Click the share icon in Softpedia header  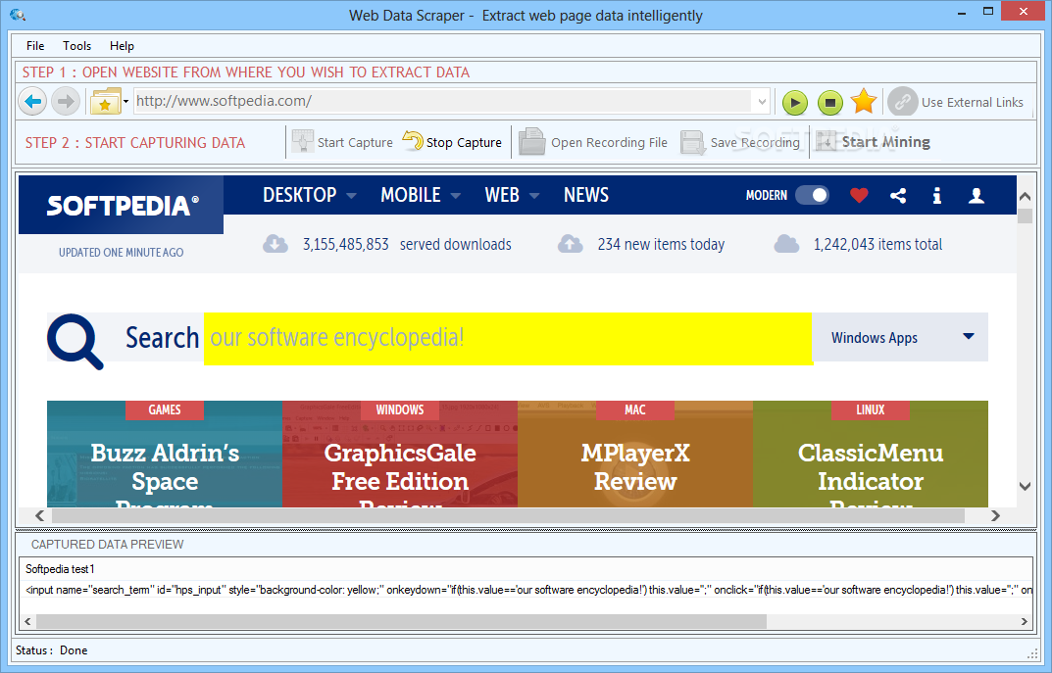click(x=898, y=195)
